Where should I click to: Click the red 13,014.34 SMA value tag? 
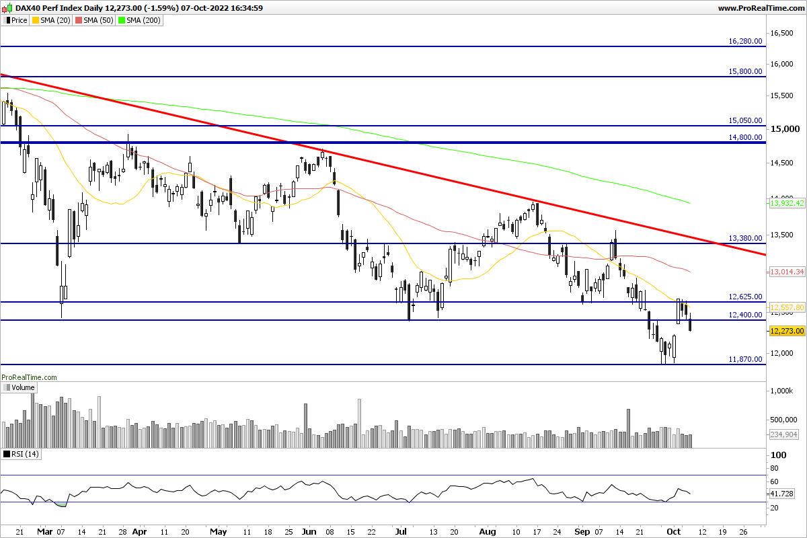click(x=786, y=272)
